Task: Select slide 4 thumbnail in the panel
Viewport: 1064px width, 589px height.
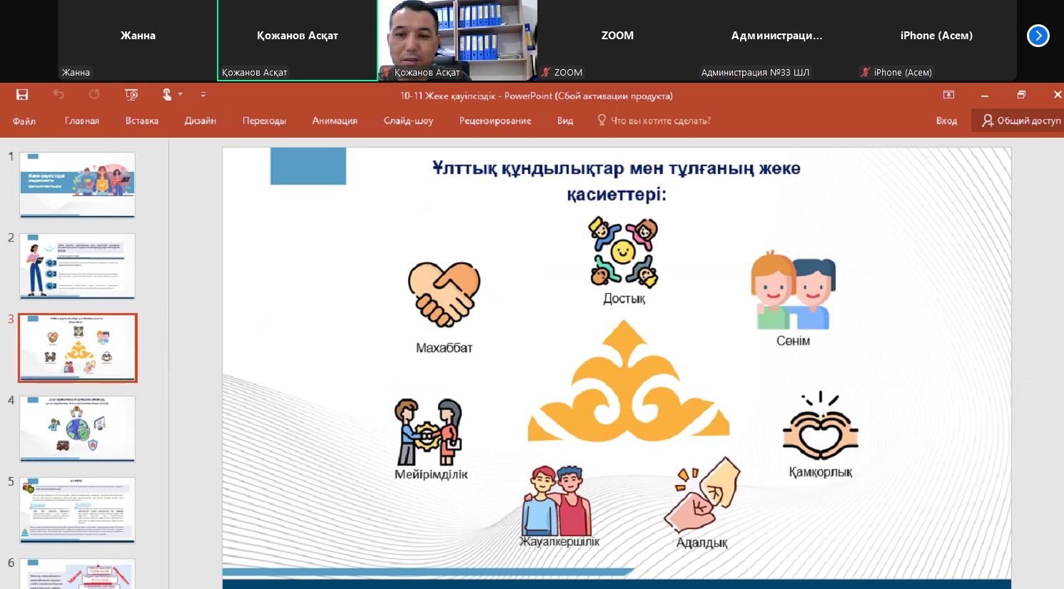Action: click(x=77, y=429)
